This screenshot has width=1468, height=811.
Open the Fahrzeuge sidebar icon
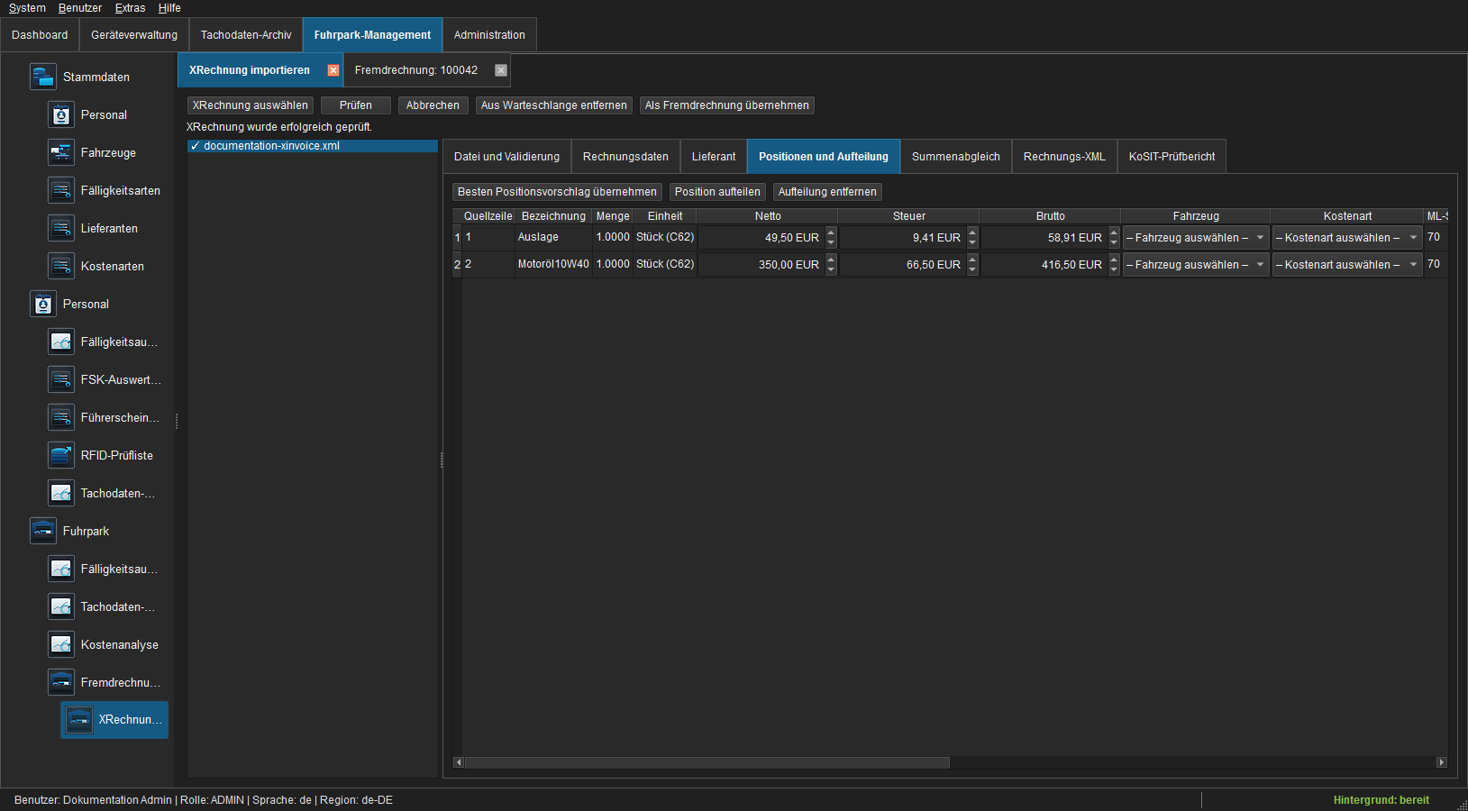[61, 152]
